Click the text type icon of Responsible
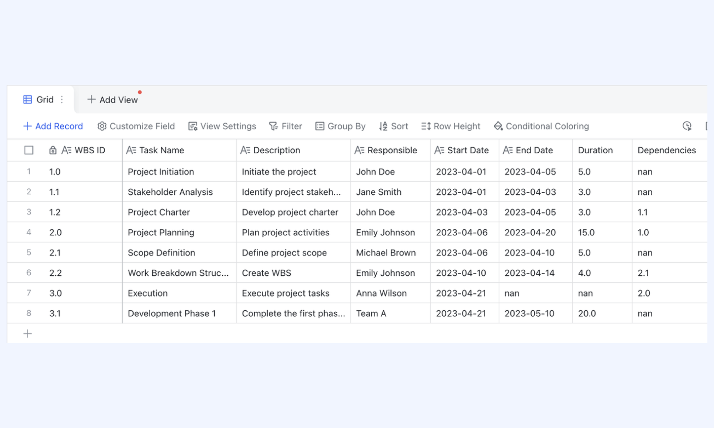 (359, 150)
